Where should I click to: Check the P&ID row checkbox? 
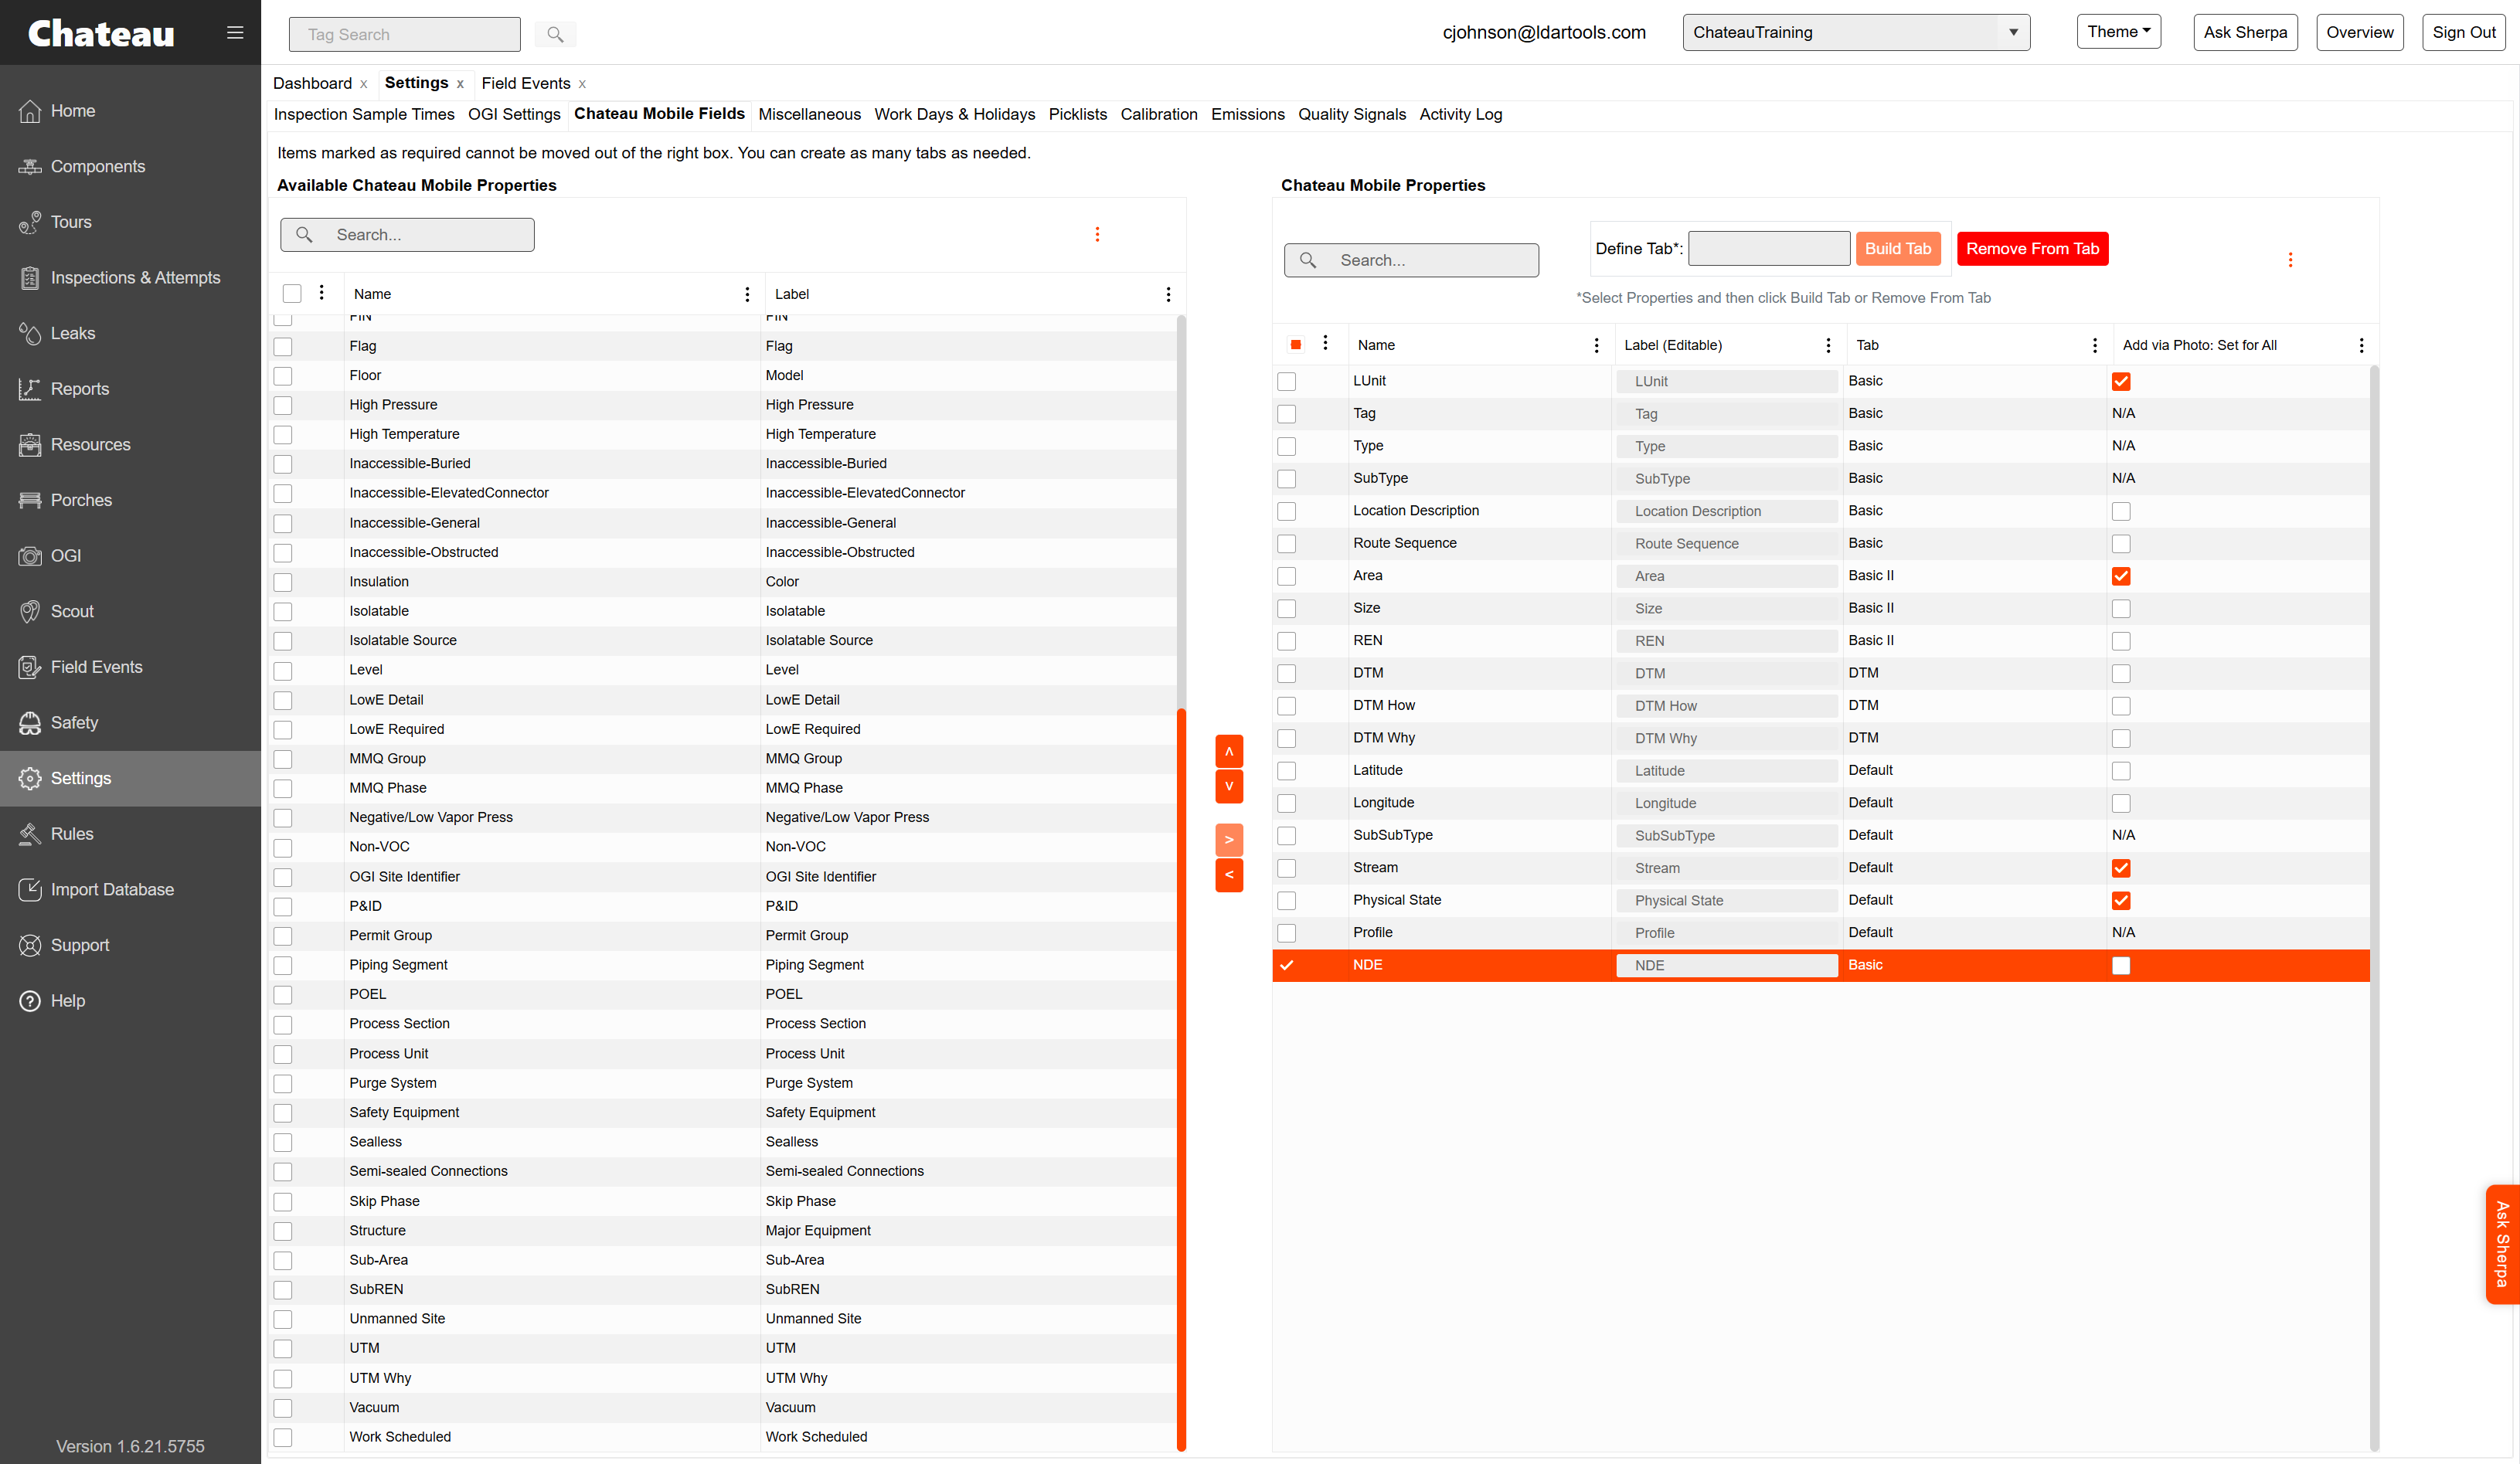click(x=283, y=906)
